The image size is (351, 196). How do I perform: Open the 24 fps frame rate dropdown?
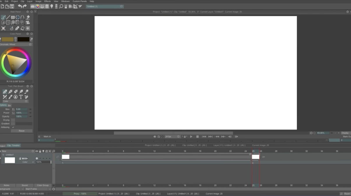coord(172,136)
